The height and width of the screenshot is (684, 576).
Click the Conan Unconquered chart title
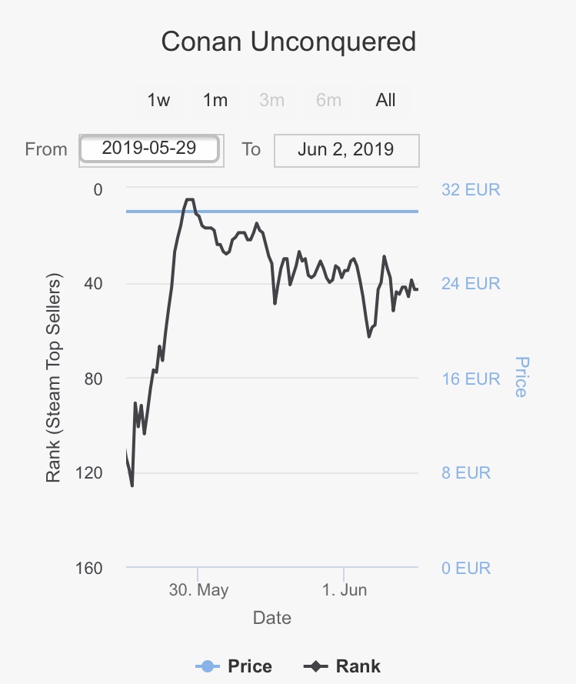(288, 42)
